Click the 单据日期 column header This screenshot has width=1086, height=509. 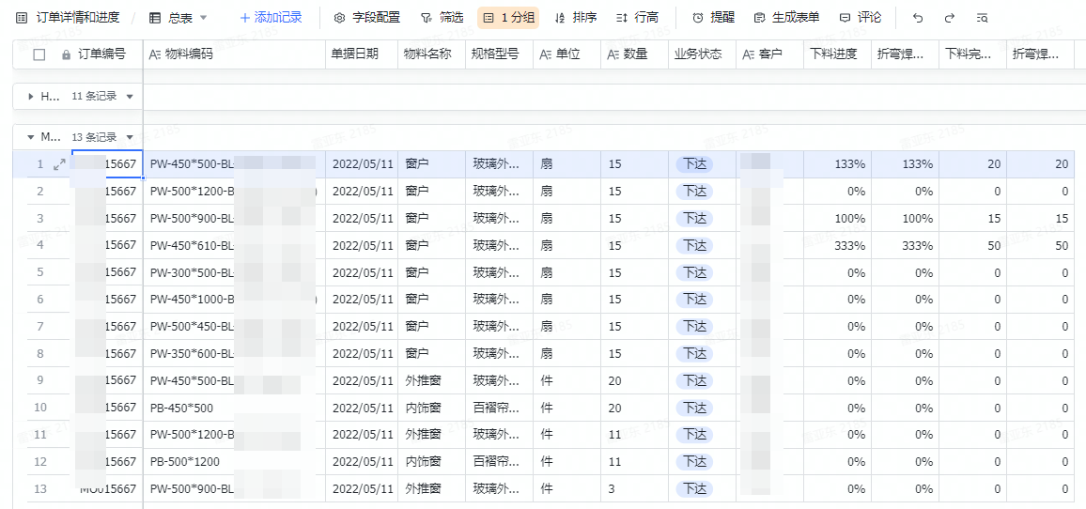tap(362, 54)
